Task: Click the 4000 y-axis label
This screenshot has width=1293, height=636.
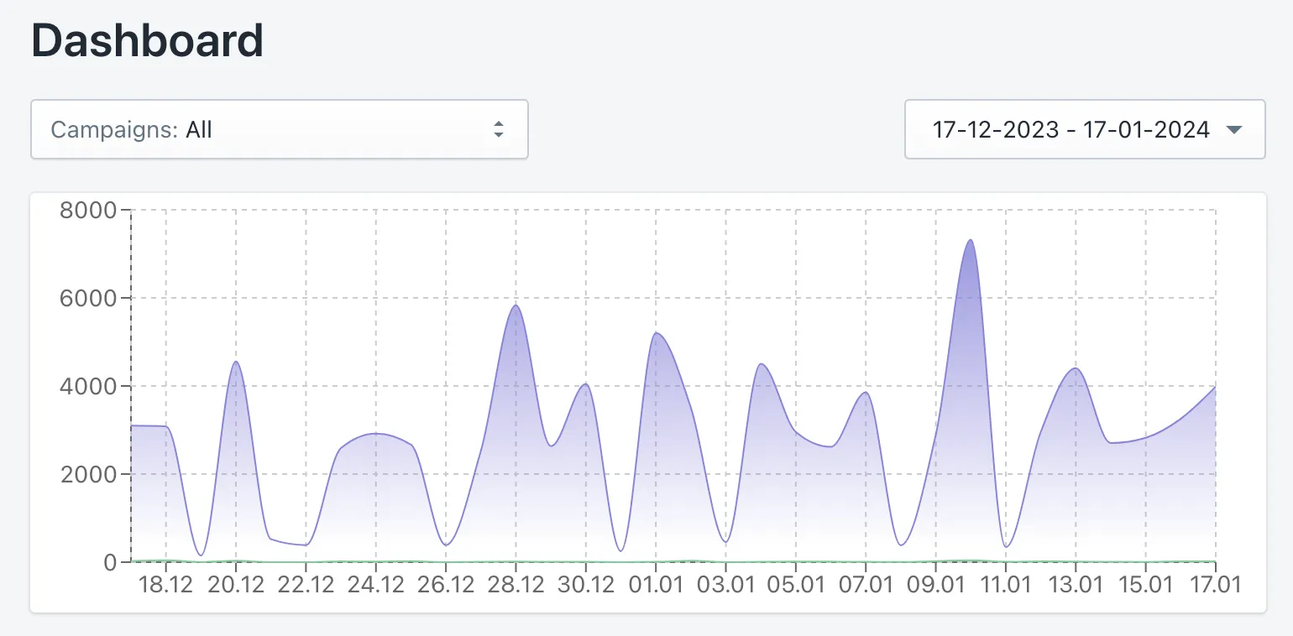Action: tap(87, 386)
